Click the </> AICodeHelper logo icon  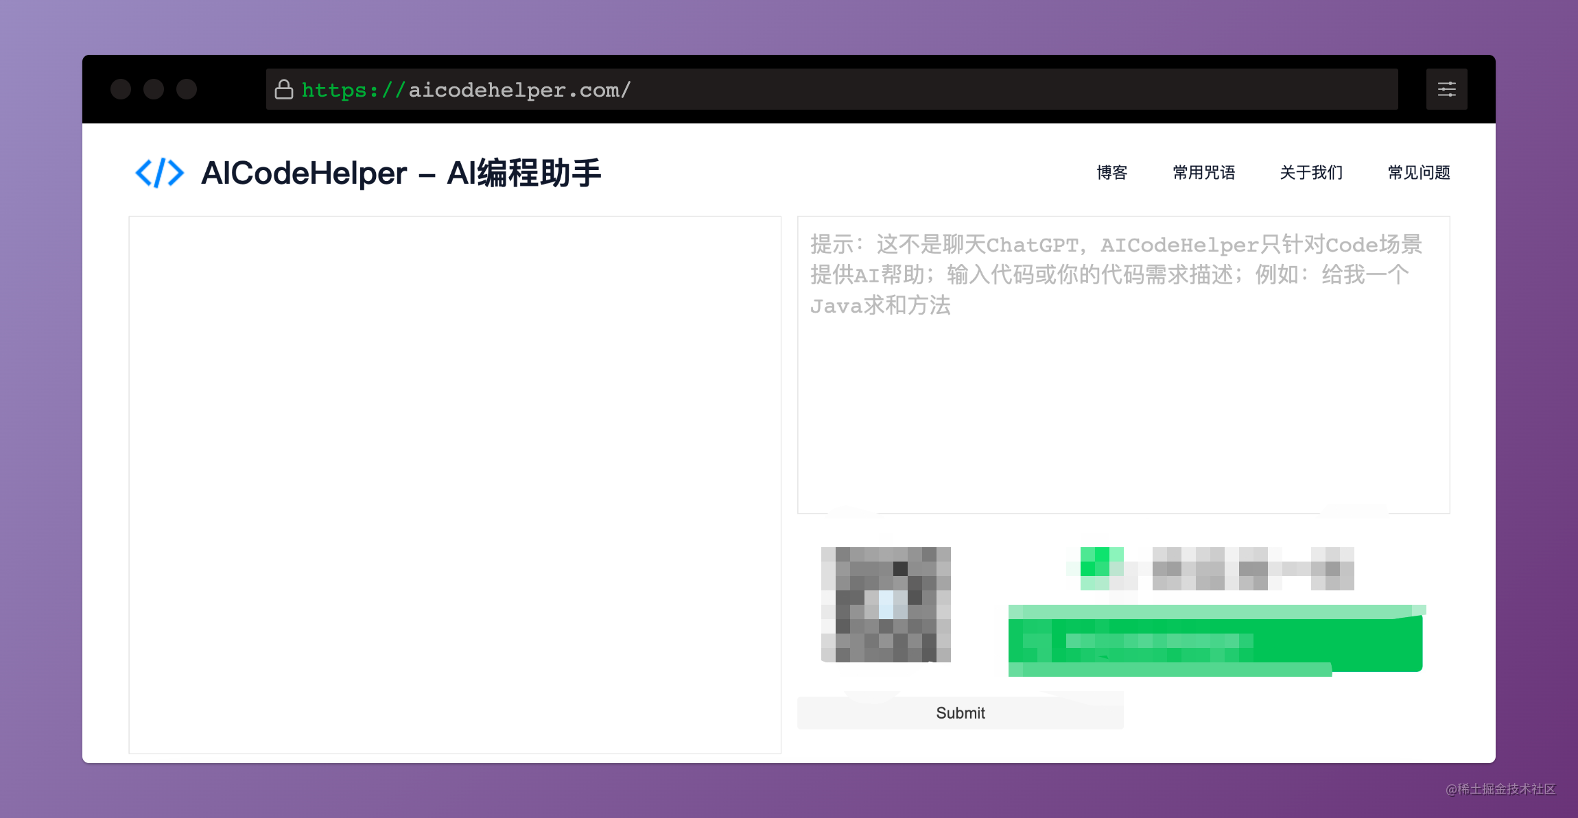tap(160, 173)
